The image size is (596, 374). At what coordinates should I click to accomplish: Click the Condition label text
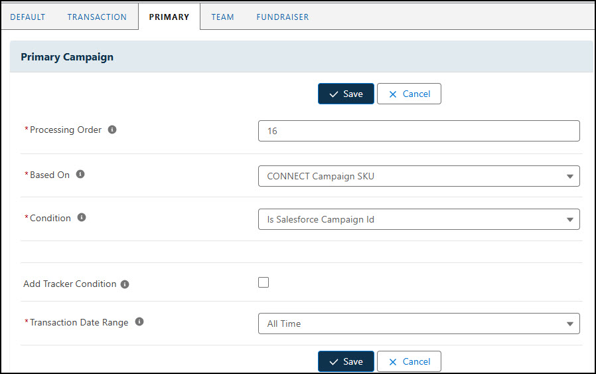(x=50, y=218)
